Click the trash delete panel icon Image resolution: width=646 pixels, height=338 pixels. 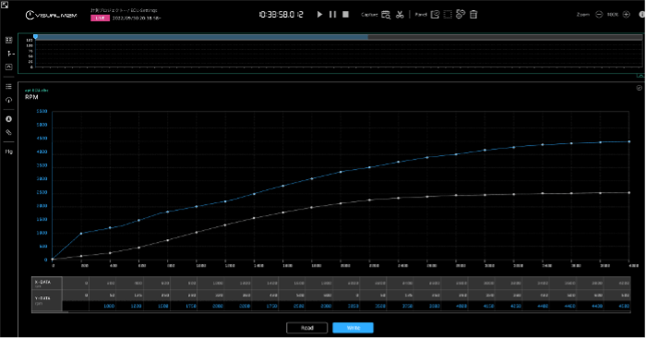click(473, 15)
